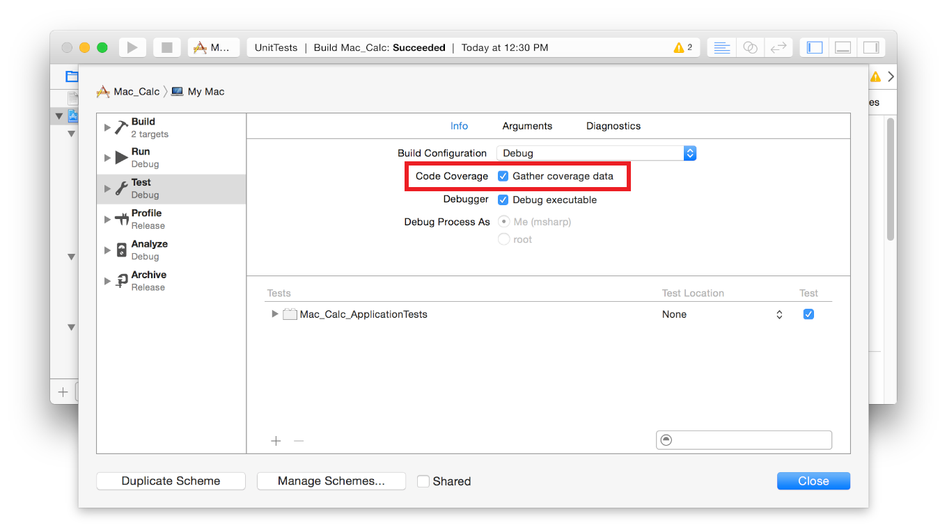947x532 pixels.
Task: Click the Close button
Action: click(x=813, y=481)
